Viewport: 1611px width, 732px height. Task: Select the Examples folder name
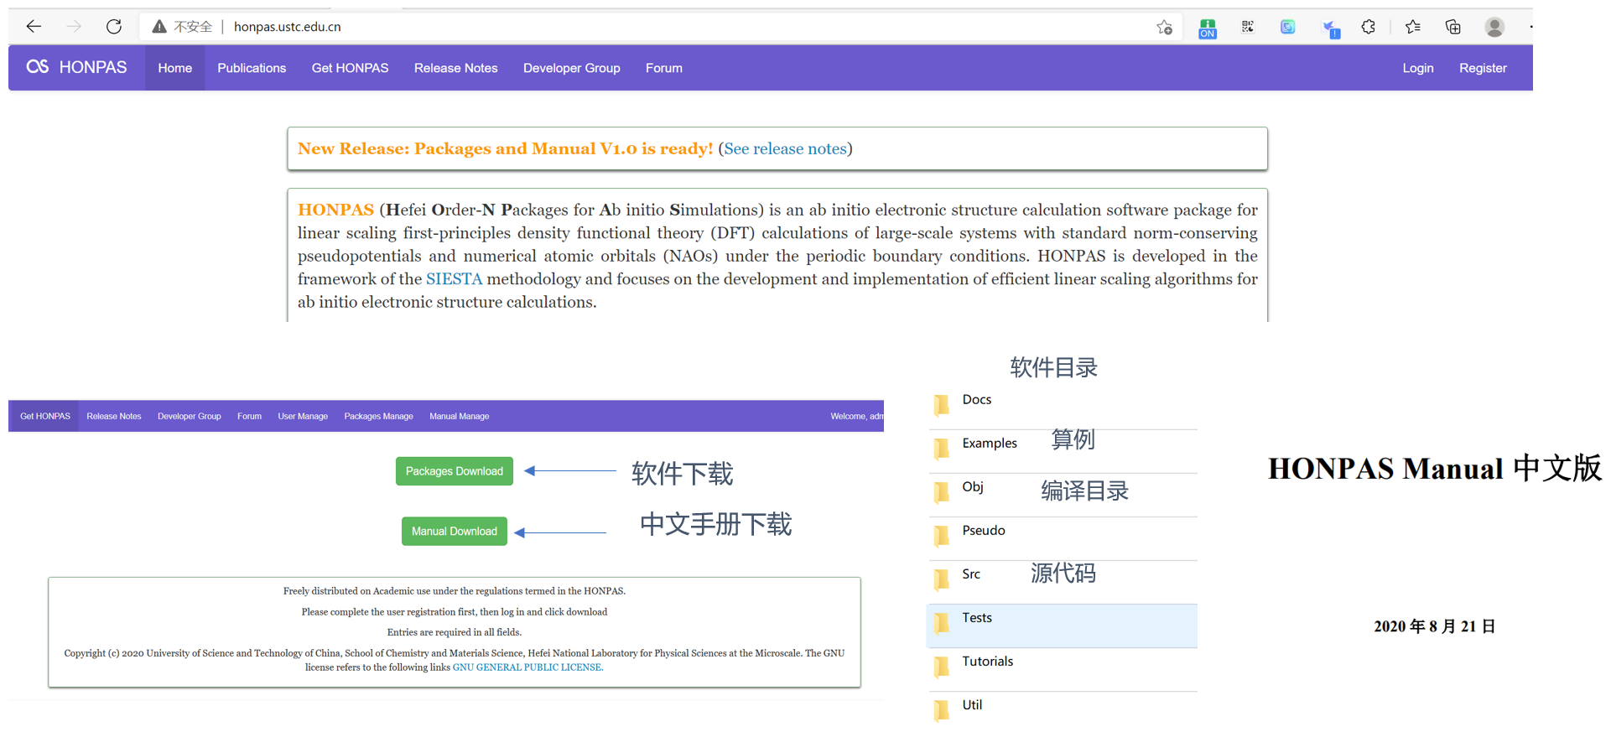pos(990,443)
